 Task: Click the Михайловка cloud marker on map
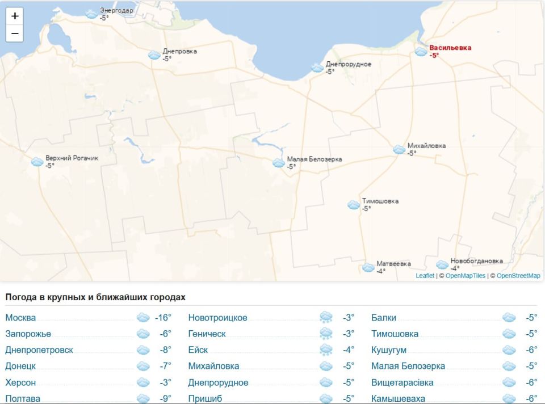[x=399, y=149]
